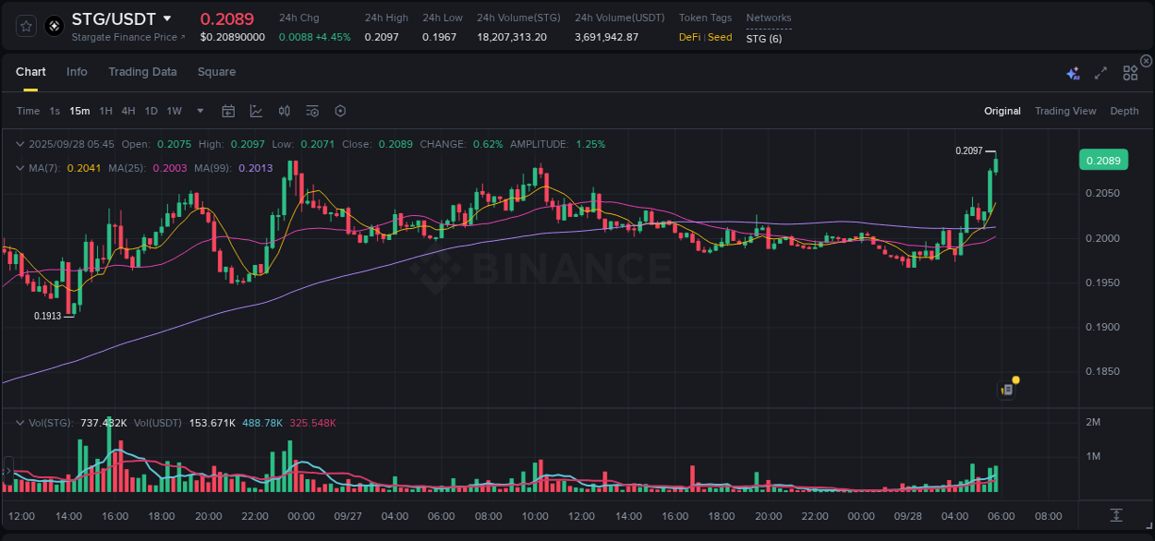
Task: Switch to Trading View mode
Action: (1065, 111)
